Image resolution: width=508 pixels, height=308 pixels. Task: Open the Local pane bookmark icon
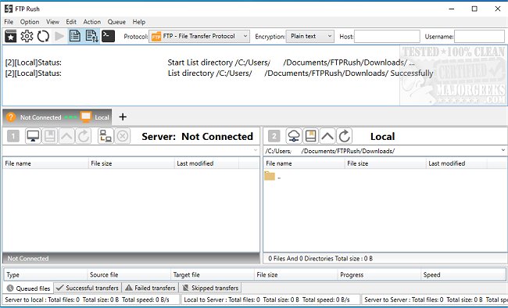click(311, 136)
